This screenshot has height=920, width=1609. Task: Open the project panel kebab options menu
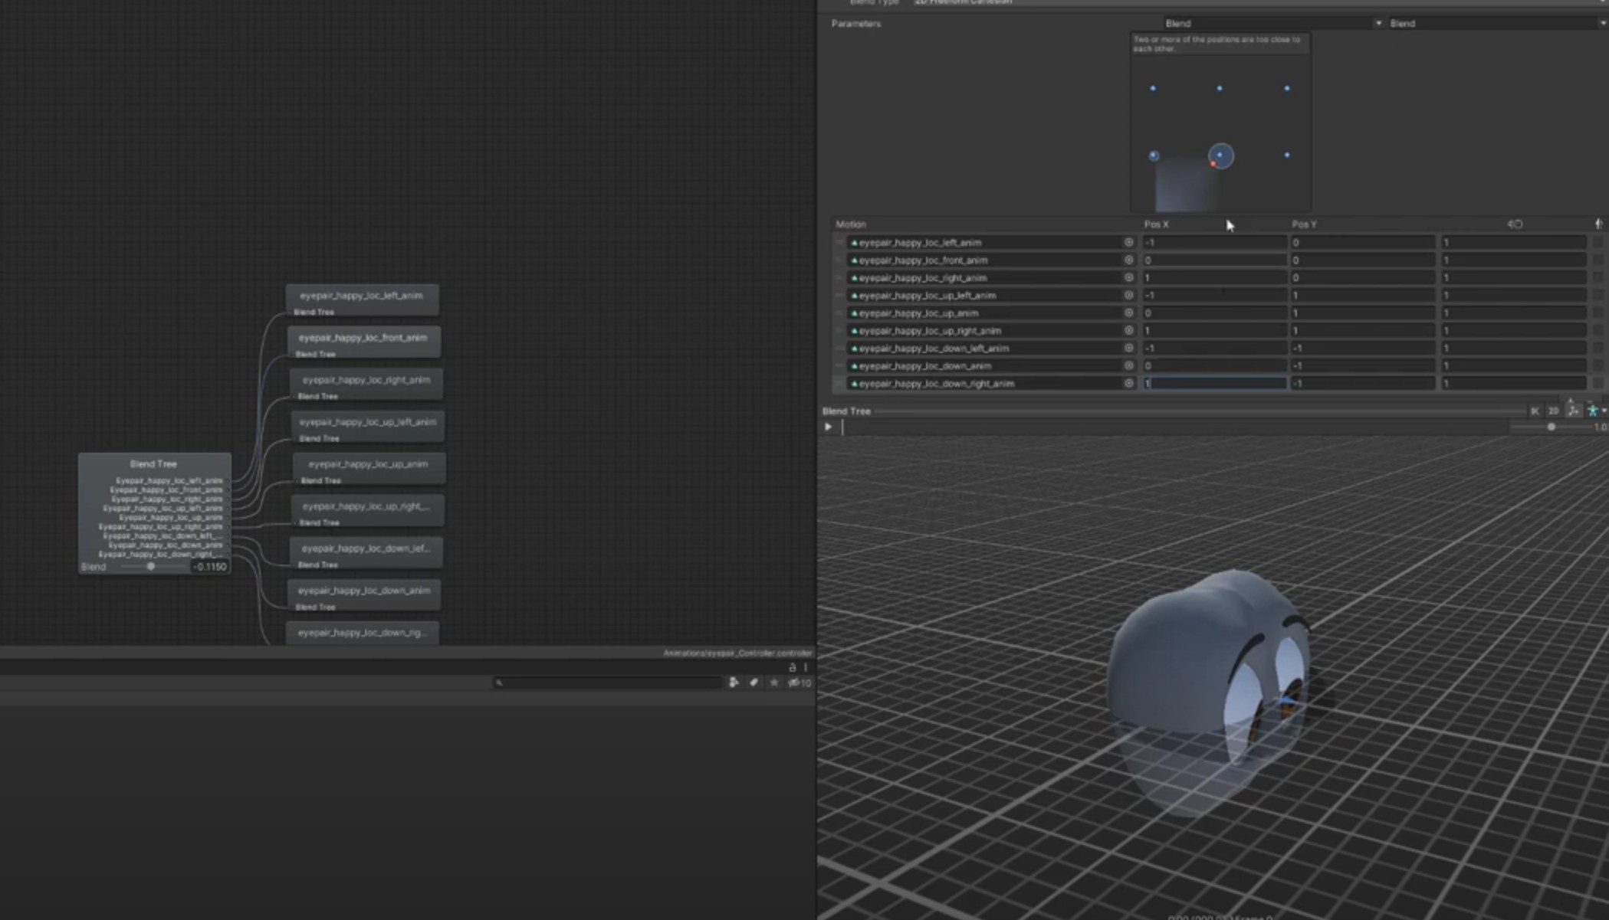(806, 667)
